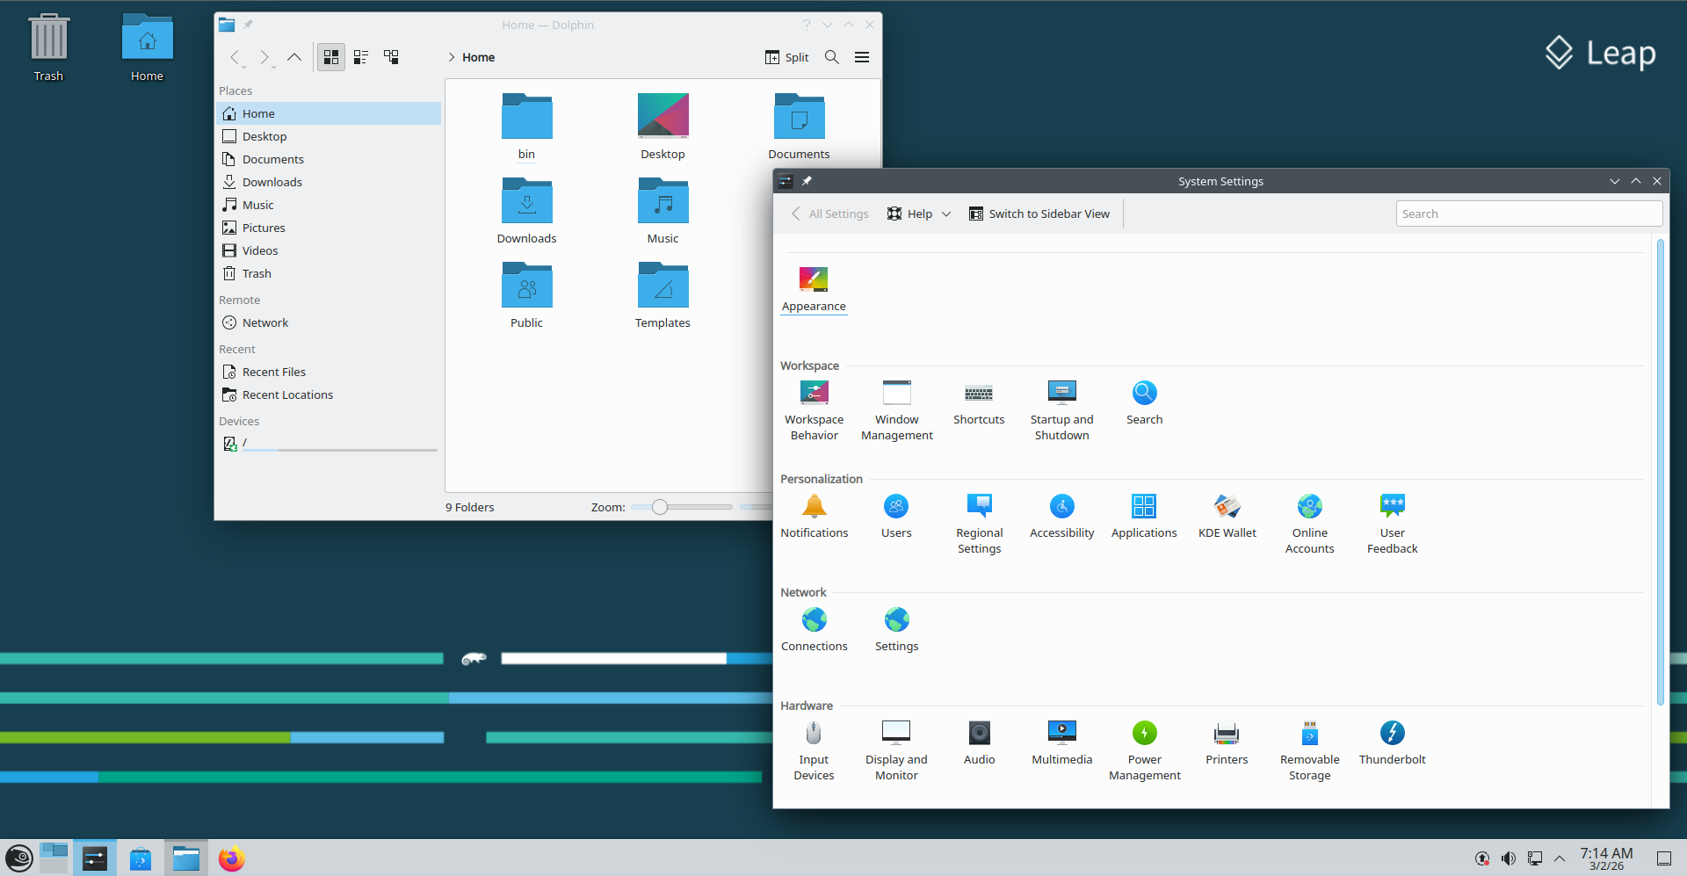This screenshot has width=1687, height=876.
Task: Toggle Split view in Dolphin
Action: click(786, 57)
